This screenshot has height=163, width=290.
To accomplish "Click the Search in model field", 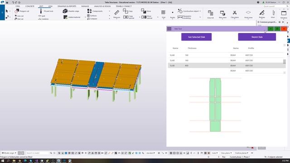I will [37, 153].
